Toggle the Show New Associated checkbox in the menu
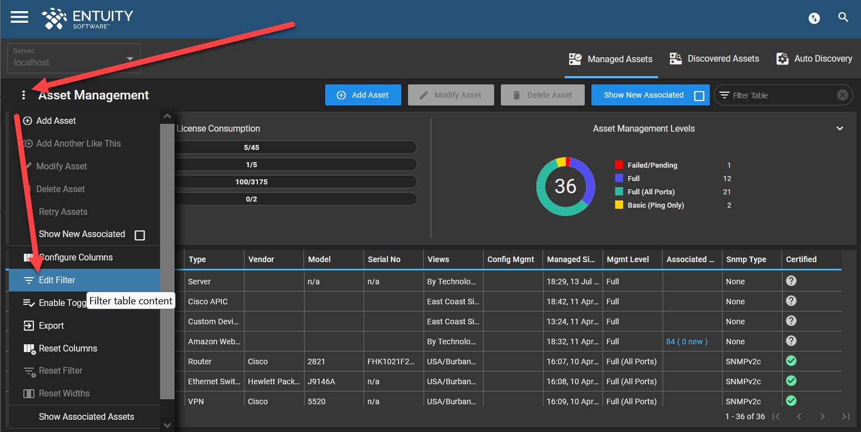 [x=140, y=234]
